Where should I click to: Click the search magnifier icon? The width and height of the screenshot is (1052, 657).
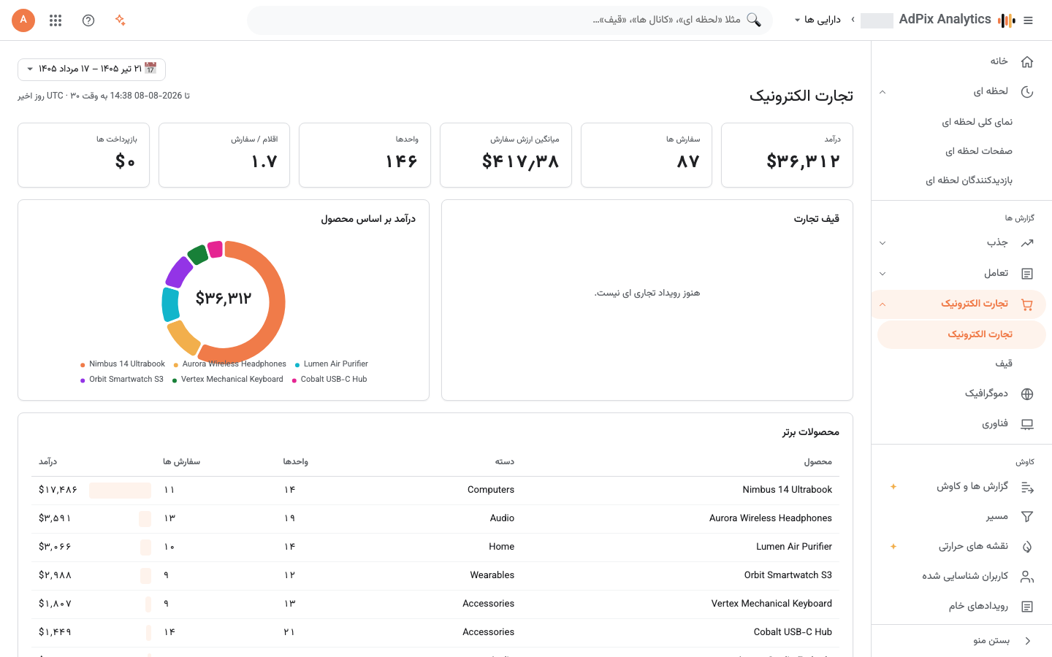pyautogui.click(x=754, y=20)
